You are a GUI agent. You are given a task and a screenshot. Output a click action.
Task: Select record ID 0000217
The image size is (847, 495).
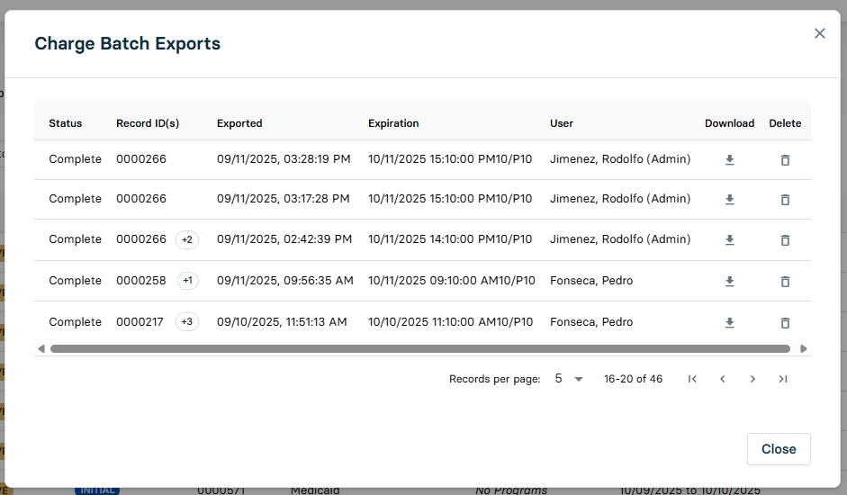tap(140, 322)
